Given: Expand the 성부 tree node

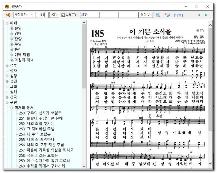Looking at the screenshot, I should point(7,65).
